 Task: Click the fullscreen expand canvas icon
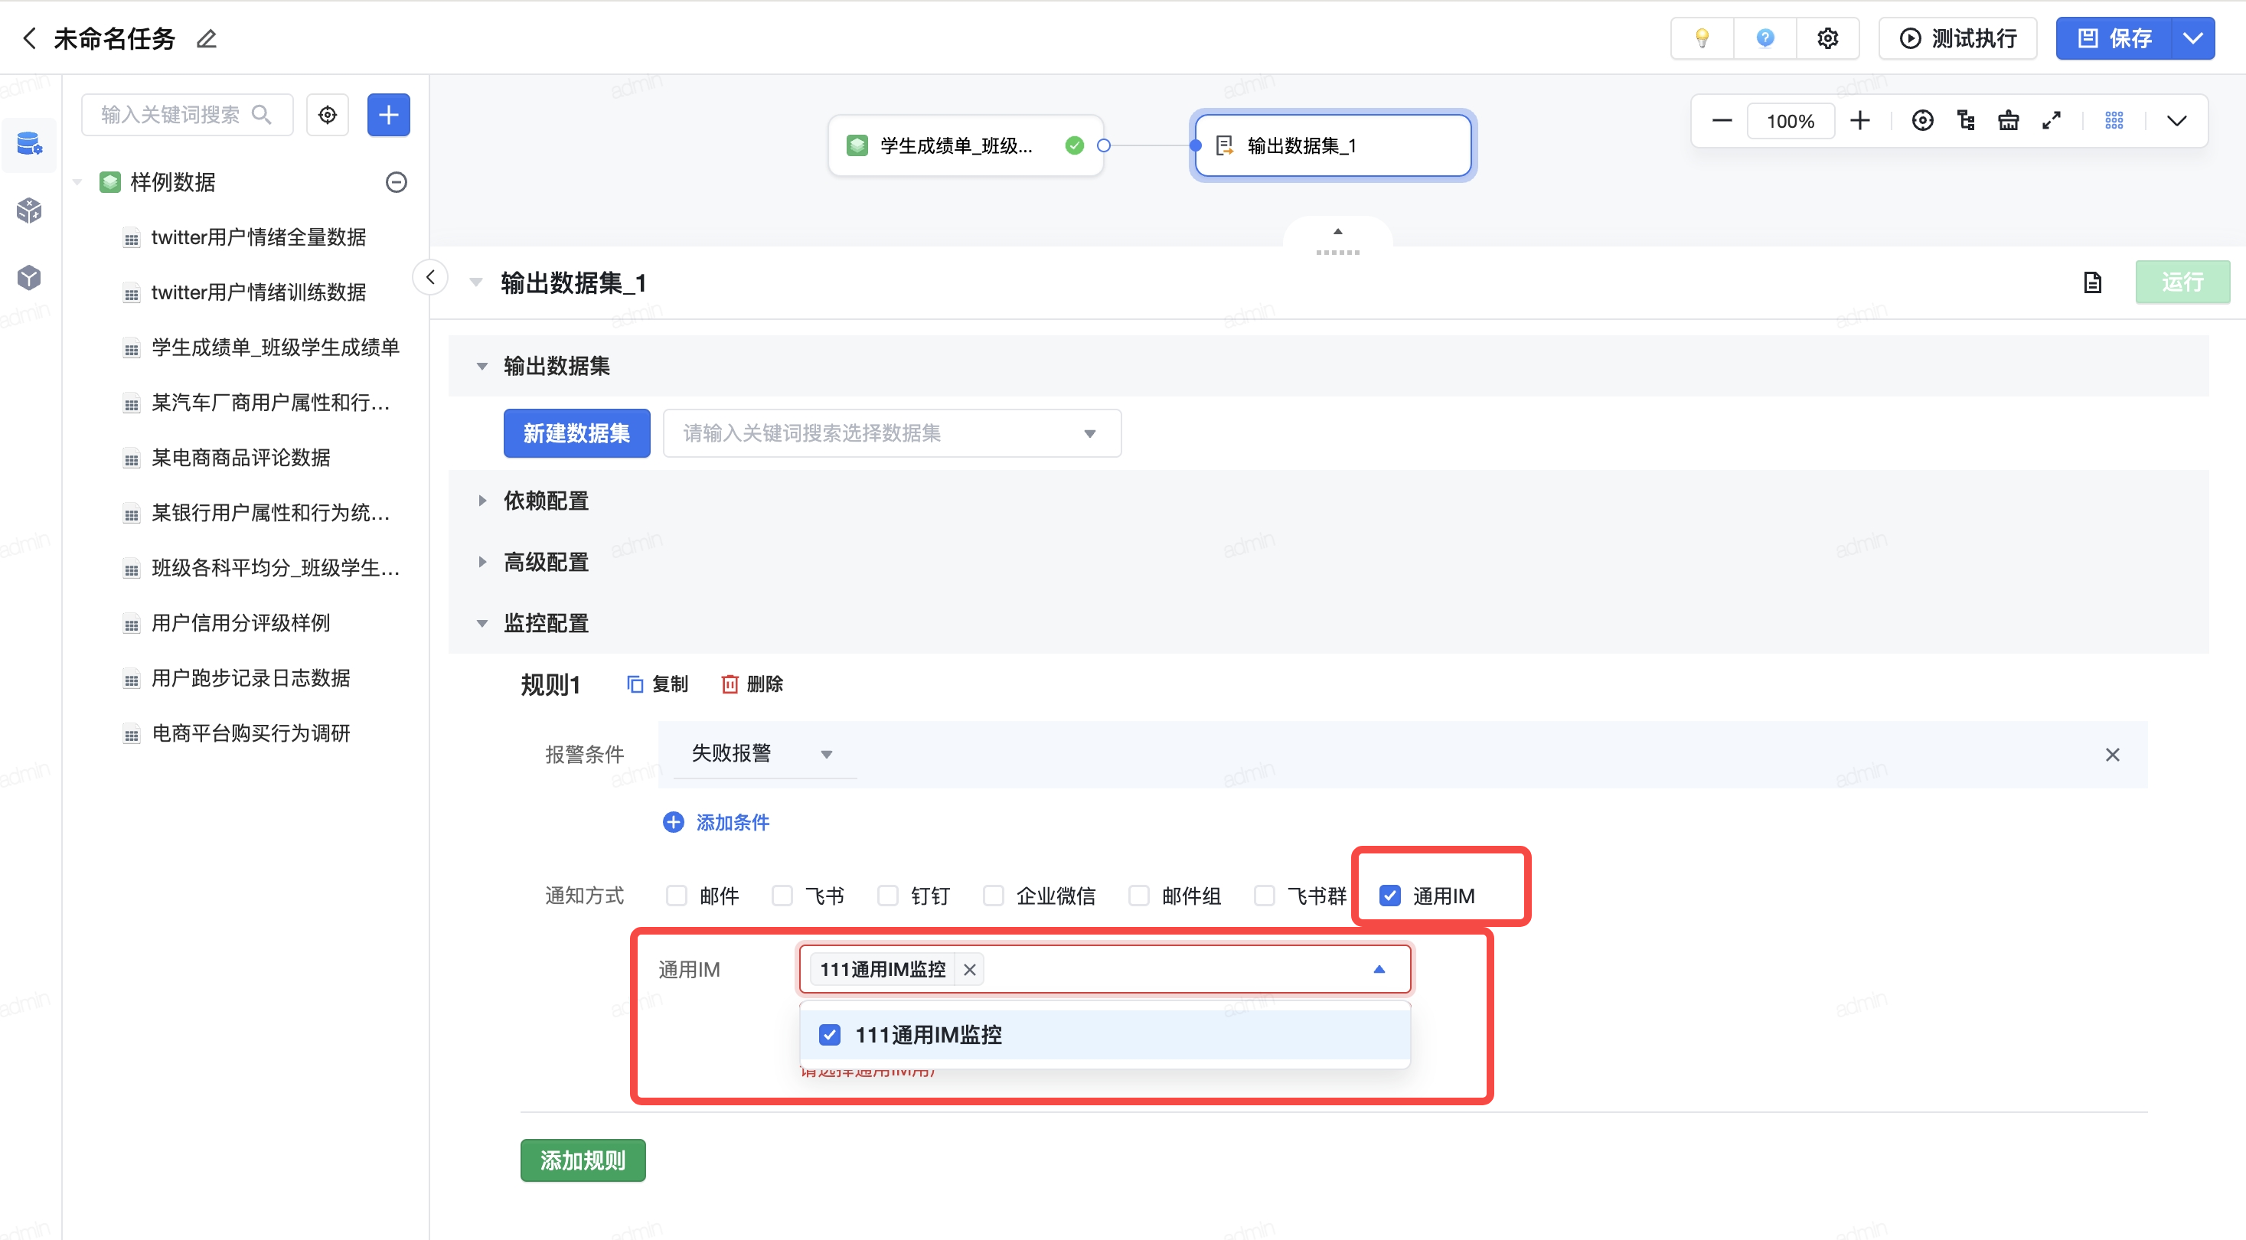[2051, 120]
